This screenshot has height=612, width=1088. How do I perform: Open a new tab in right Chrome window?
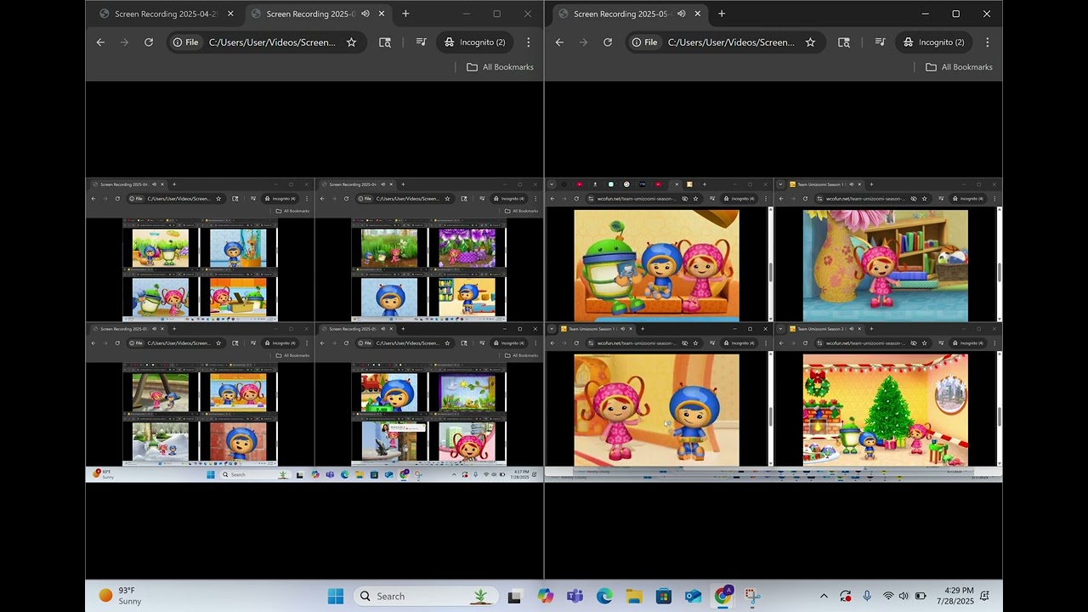pyautogui.click(x=722, y=14)
